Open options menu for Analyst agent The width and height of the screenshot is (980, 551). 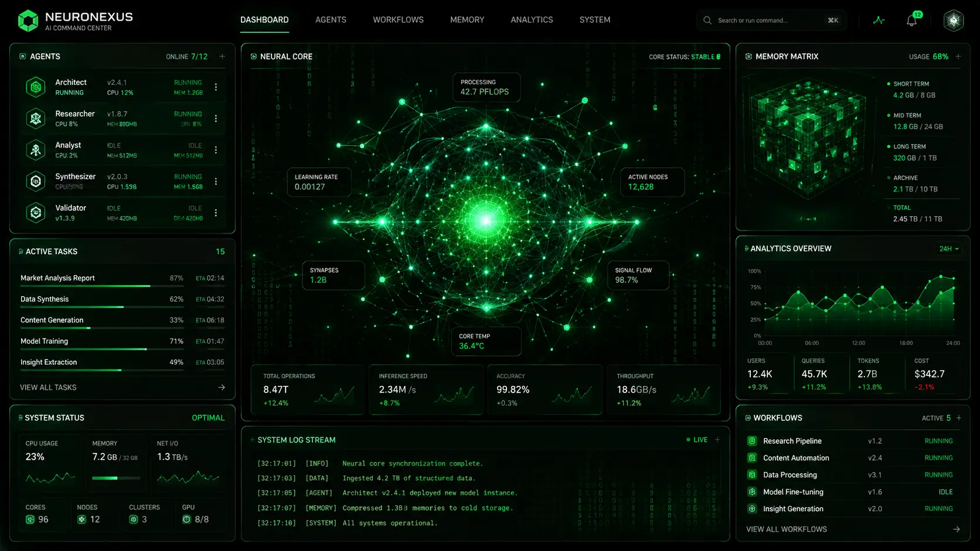(216, 150)
